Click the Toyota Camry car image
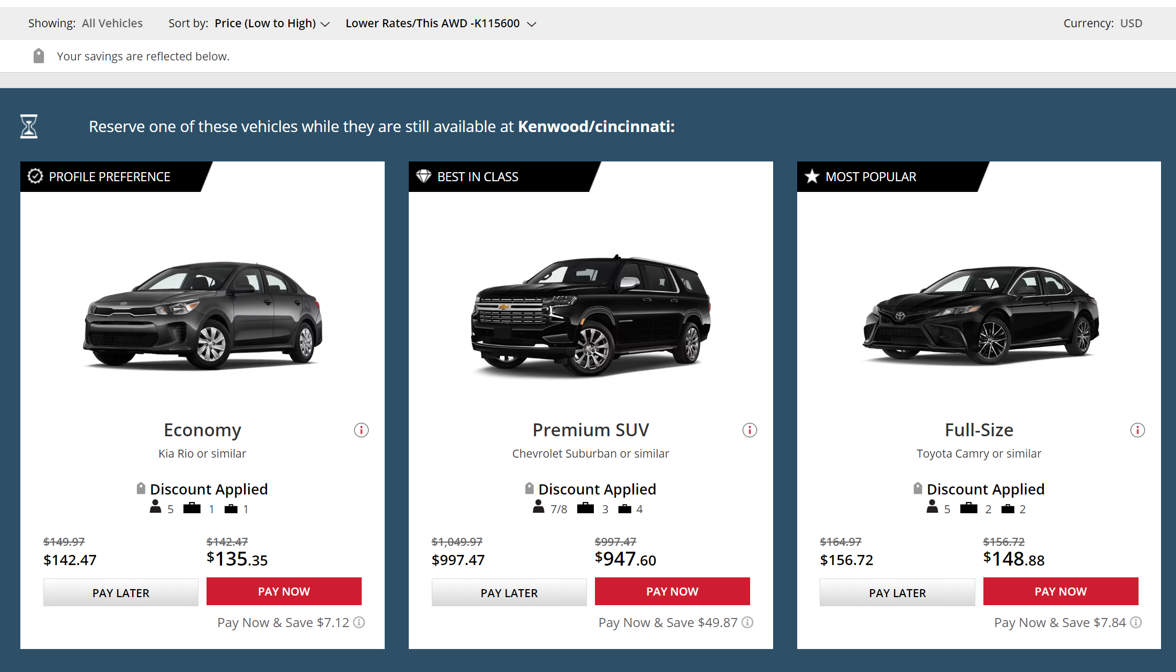 (x=980, y=315)
